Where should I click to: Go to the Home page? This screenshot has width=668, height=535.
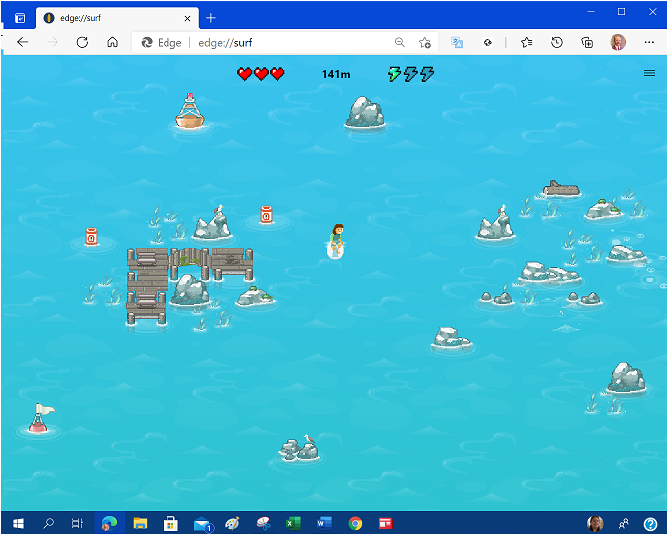(x=112, y=42)
